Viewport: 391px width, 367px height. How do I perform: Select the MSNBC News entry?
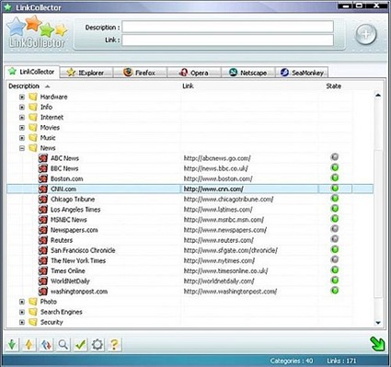tap(69, 220)
